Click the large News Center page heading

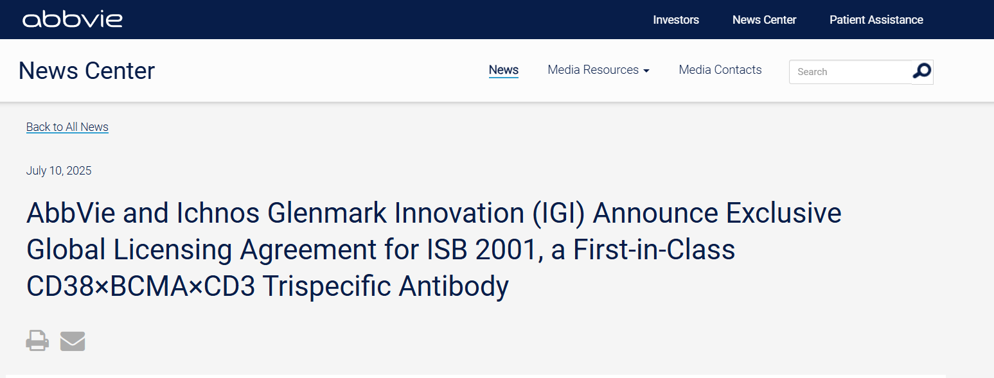click(87, 71)
